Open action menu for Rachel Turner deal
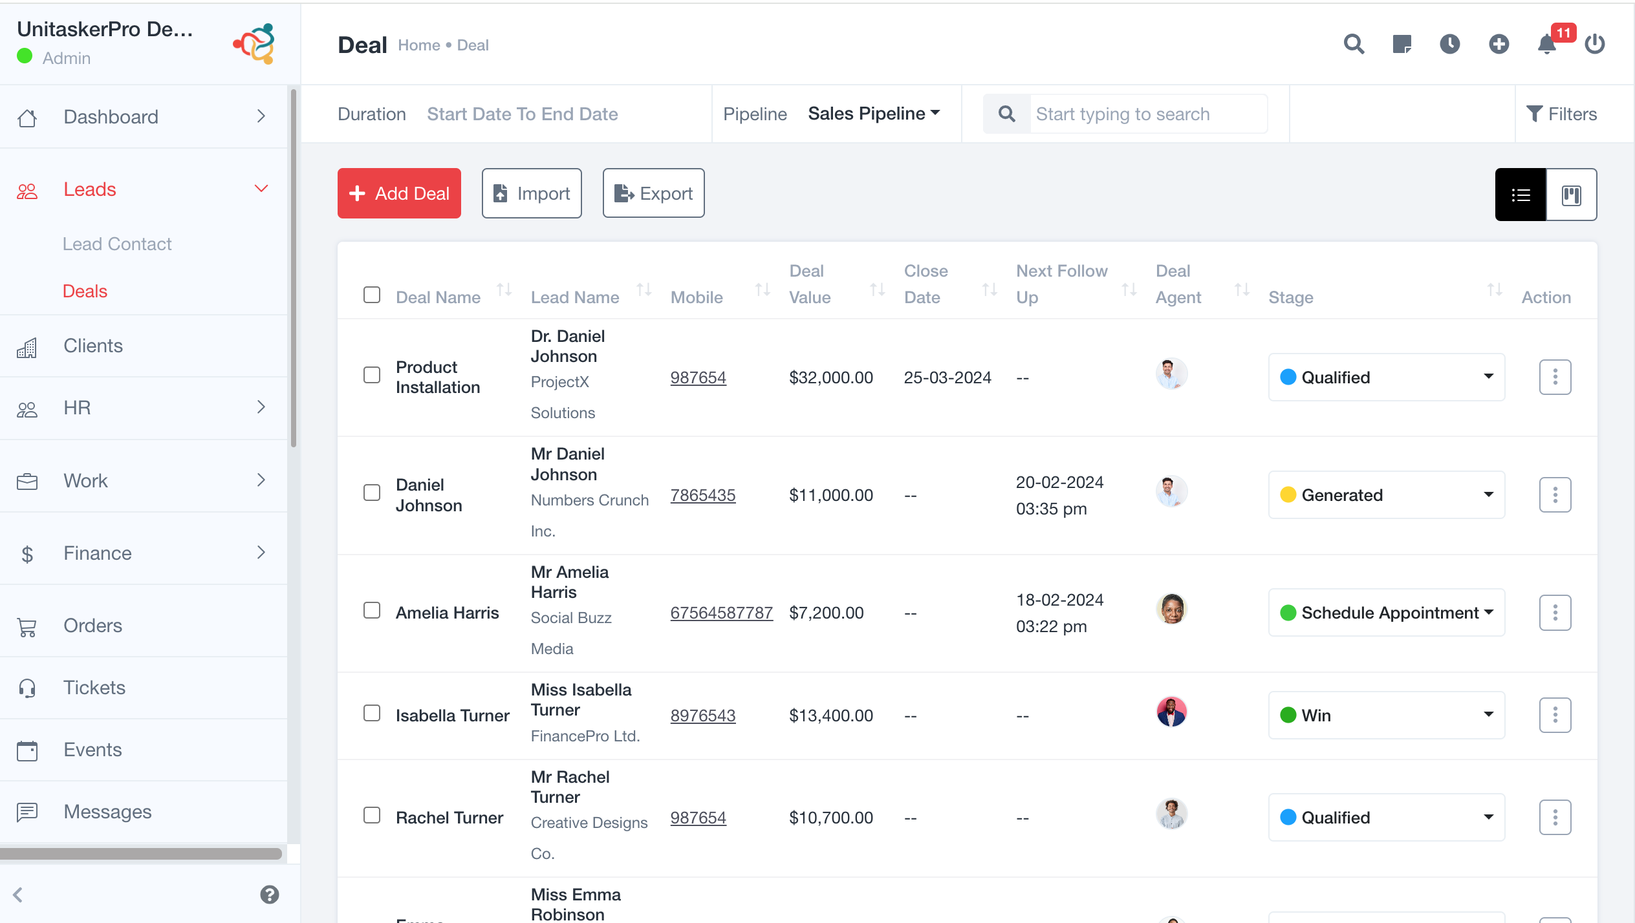This screenshot has width=1635, height=923. (x=1555, y=817)
